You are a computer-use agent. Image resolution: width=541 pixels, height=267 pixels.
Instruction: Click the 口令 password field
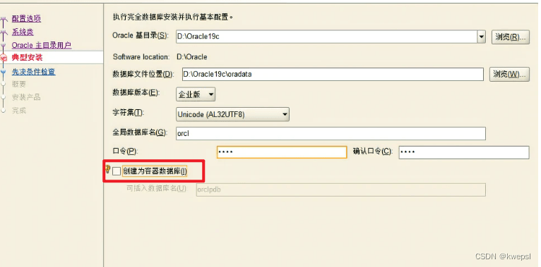point(282,152)
